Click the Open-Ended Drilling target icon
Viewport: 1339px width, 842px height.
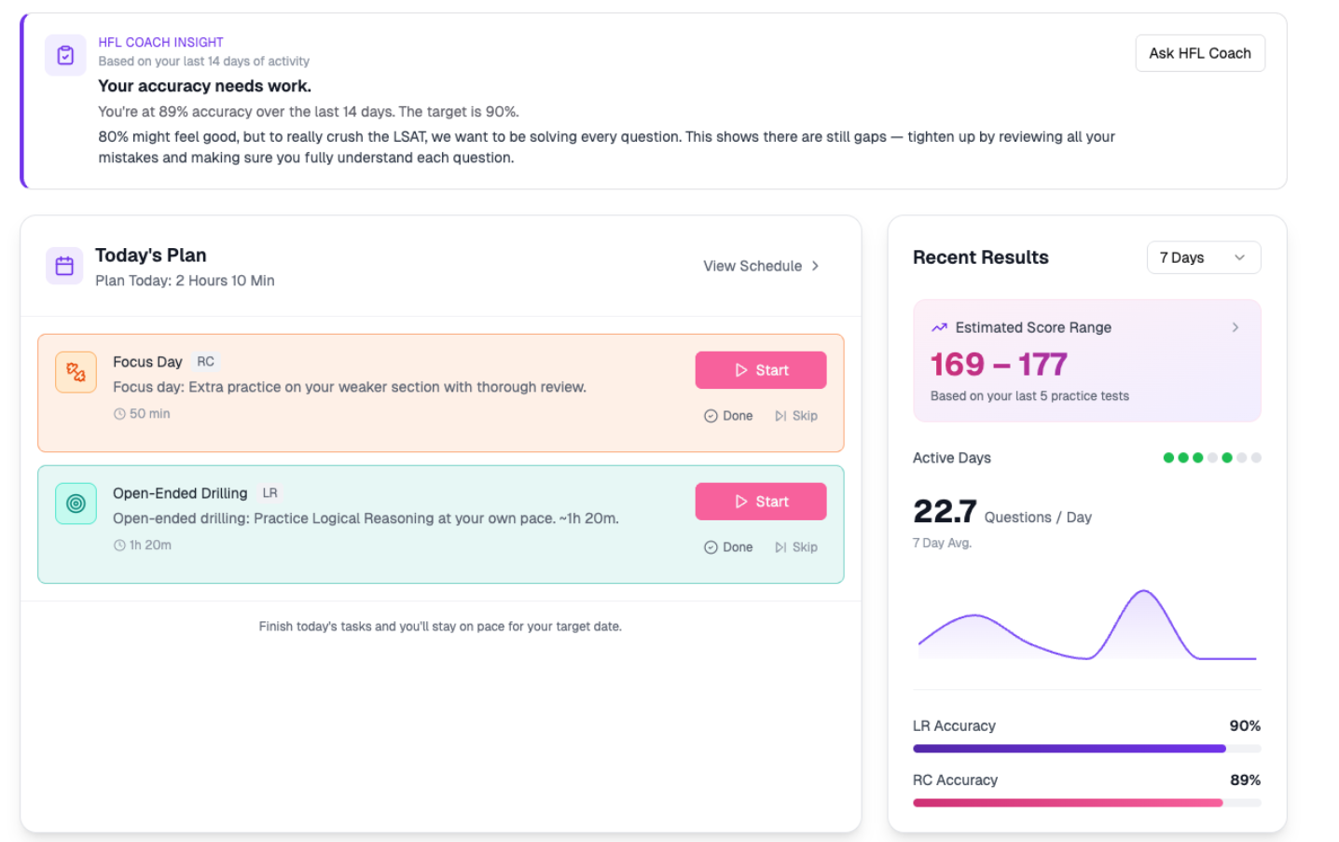tap(76, 504)
